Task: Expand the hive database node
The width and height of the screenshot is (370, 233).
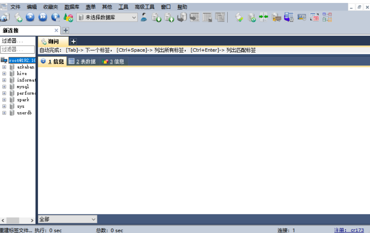Action: pyautogui.click(x=4, y=73)
